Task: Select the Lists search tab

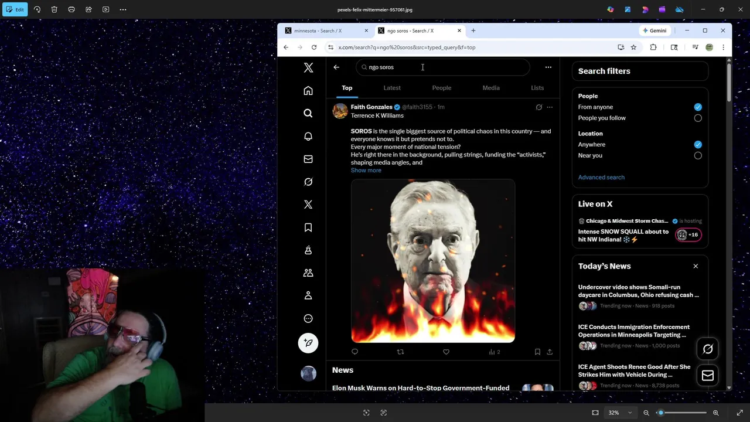Action: [537, 88]
